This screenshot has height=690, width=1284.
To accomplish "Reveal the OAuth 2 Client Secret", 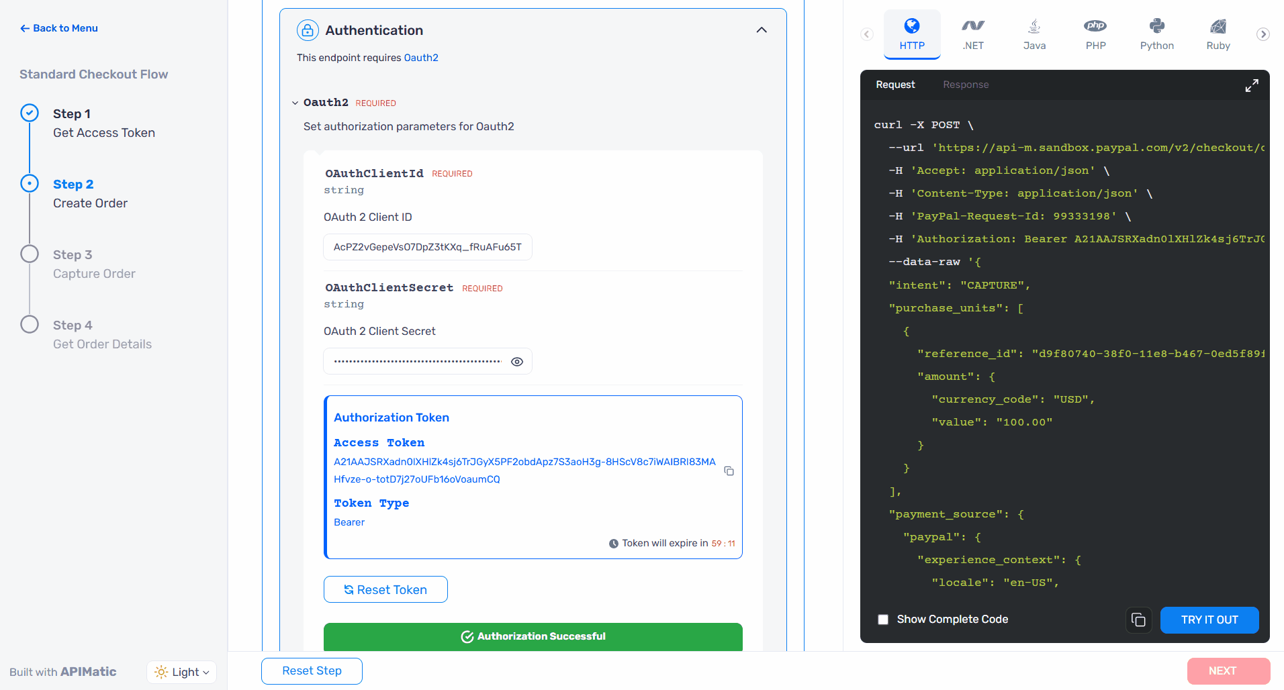I will pyautogui.click(x=516, y=361).
